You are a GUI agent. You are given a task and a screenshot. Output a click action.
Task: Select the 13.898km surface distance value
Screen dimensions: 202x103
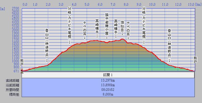tap(108, 85)
